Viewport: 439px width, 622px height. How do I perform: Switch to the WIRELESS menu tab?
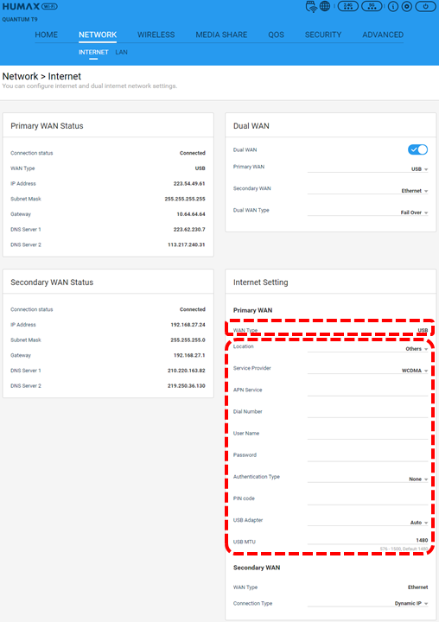[156, 35]
